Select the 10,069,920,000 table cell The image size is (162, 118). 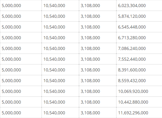(139, 91)
